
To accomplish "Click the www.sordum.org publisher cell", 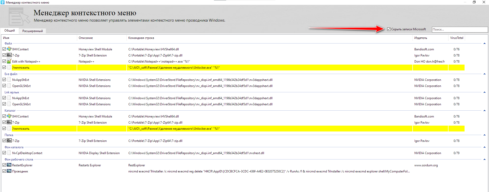I will click(x=426, y=165).
